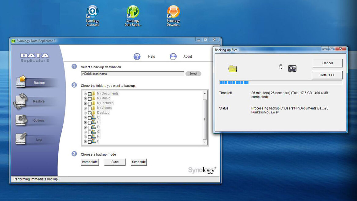This screenshot has height=201, width=357.
Task: Launch Synology Data Replicator desktop shortcut
Action: (x=133, y=16)
